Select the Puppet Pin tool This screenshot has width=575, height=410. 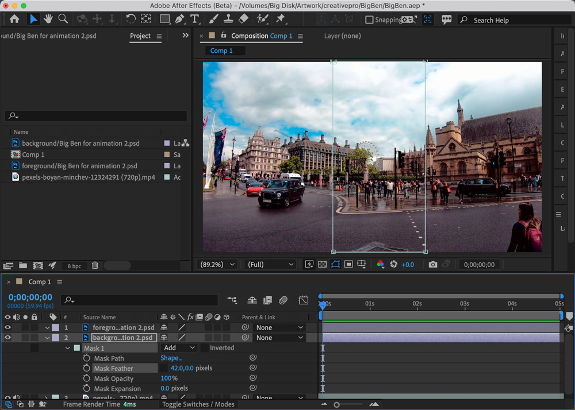point(281,19)
